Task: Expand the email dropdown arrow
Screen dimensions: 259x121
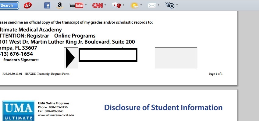Action: 158,5
